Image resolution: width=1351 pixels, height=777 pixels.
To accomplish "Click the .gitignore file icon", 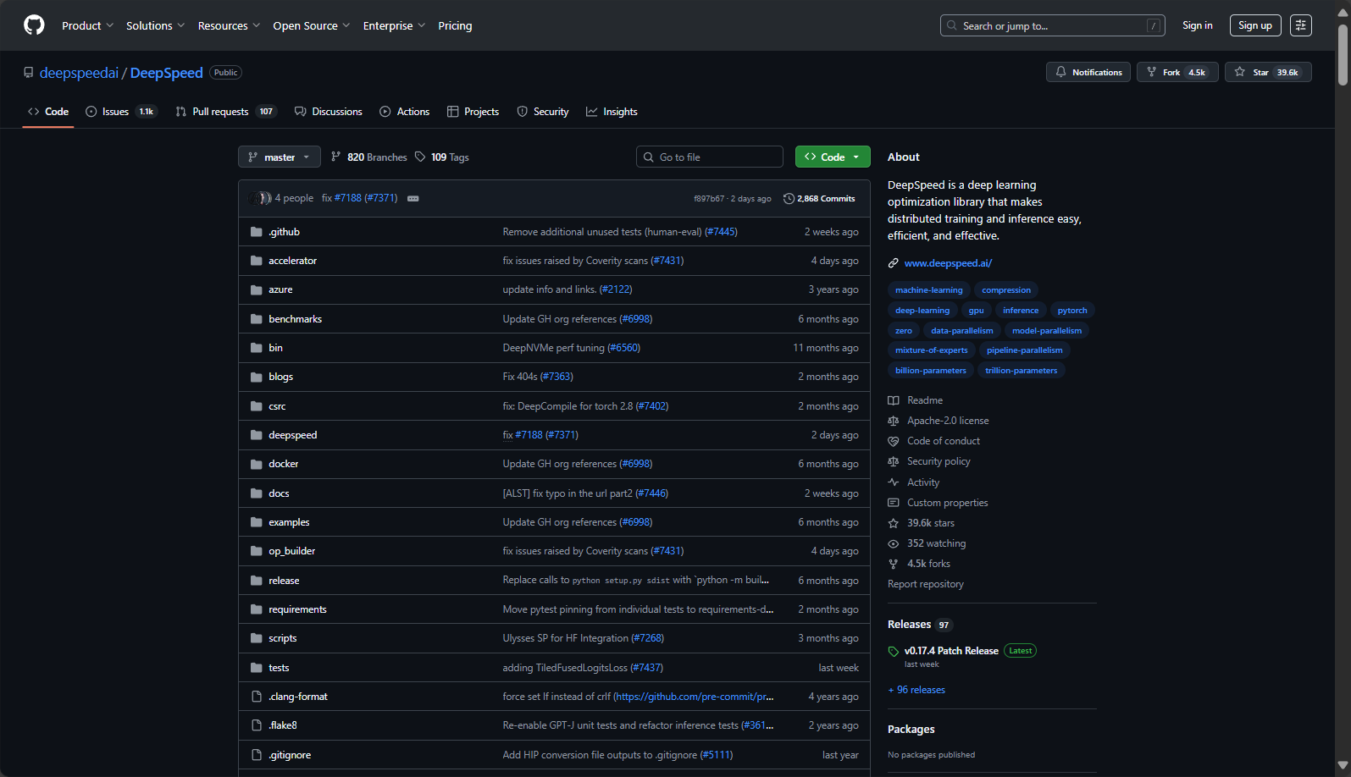I will 257,755.
